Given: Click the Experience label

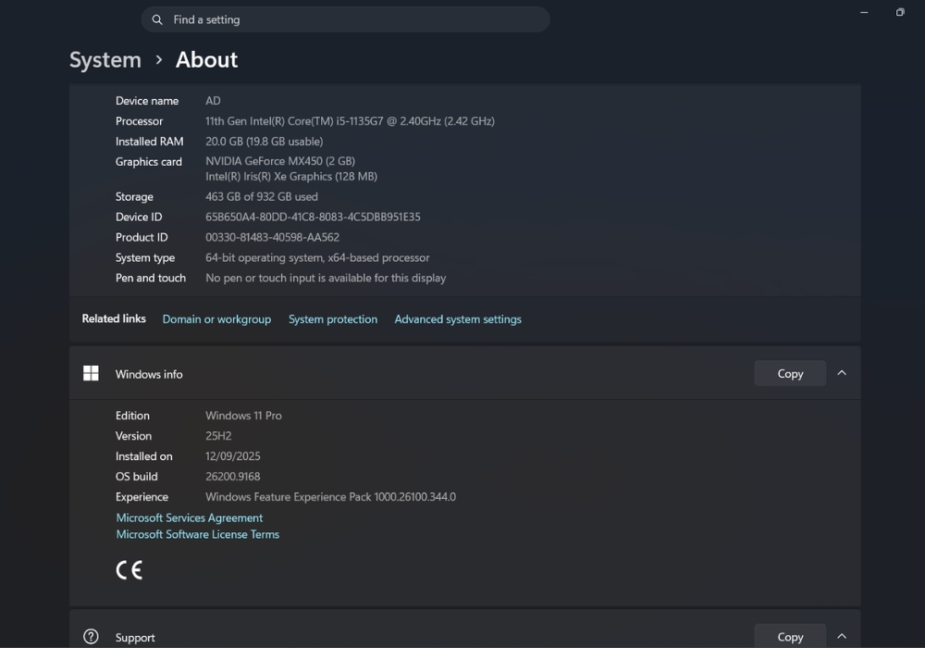Looking at the screenshot, I should [x=142, y=497].
